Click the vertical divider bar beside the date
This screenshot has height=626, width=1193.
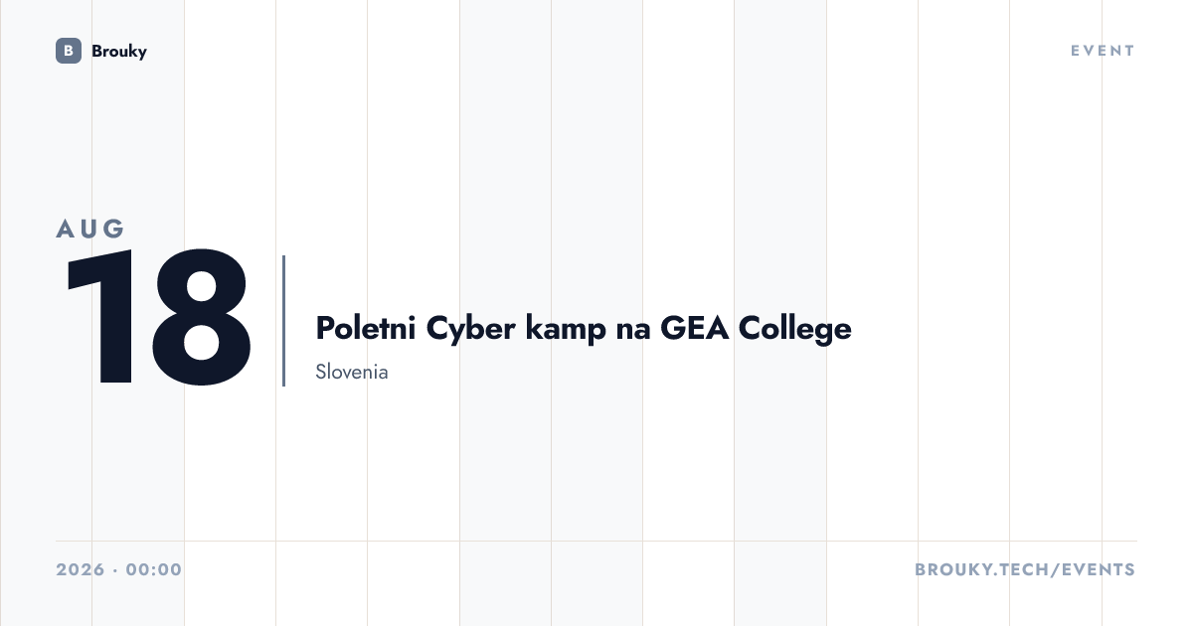[x=283, y=320]
